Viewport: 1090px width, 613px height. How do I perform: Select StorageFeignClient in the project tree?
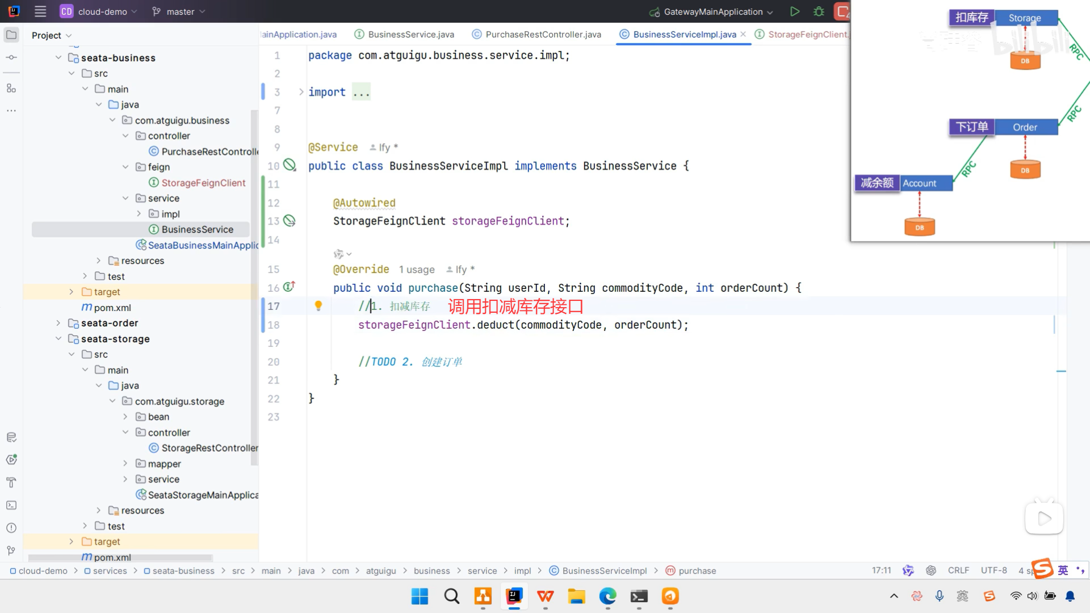tap(203, 183)
